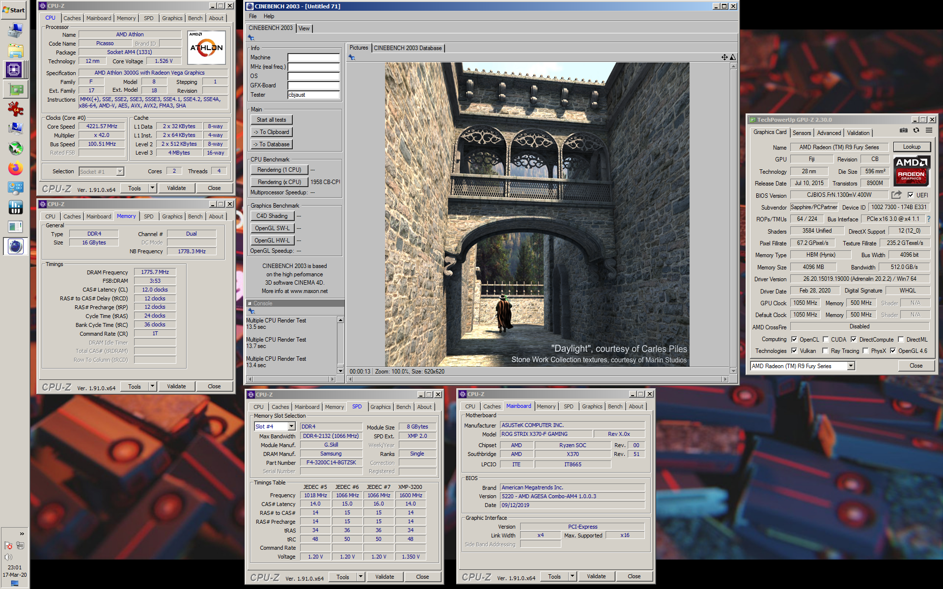Click the Machine input field in Cinebench
This screenshot has width=943, height=589.
313,57
